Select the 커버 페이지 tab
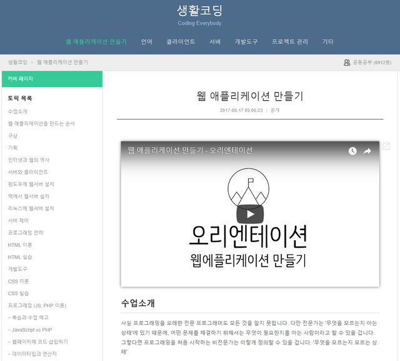This screenshot has height=361, width=400. pyautogui.click(x=52, y=79)
